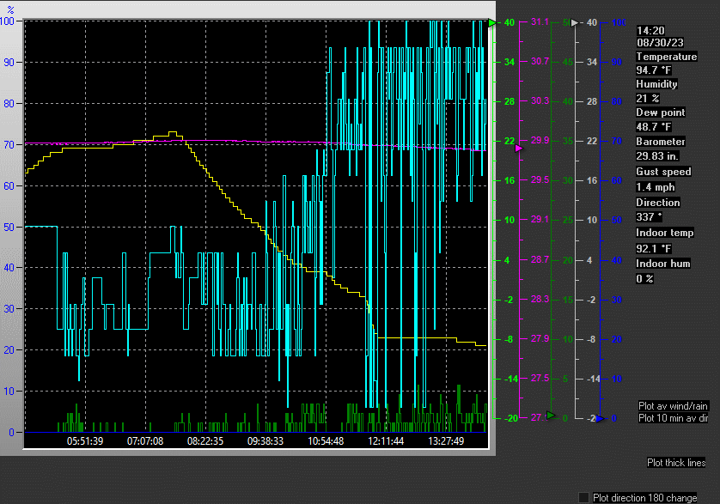Select the Gust speed label
This screenshot has width=720, height=504.
click(663, 172)
